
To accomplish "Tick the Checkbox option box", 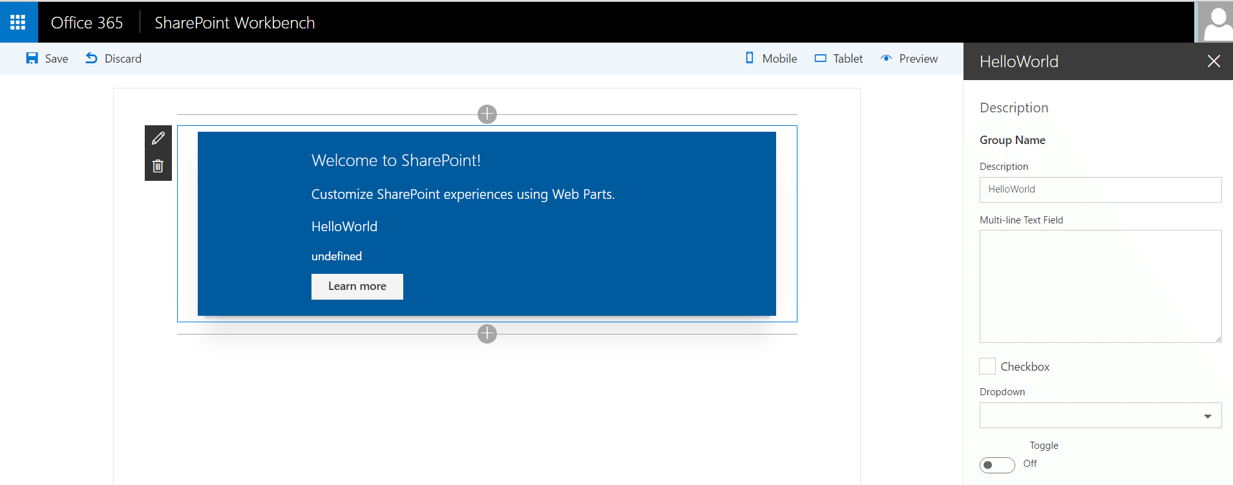I will 987,366.
